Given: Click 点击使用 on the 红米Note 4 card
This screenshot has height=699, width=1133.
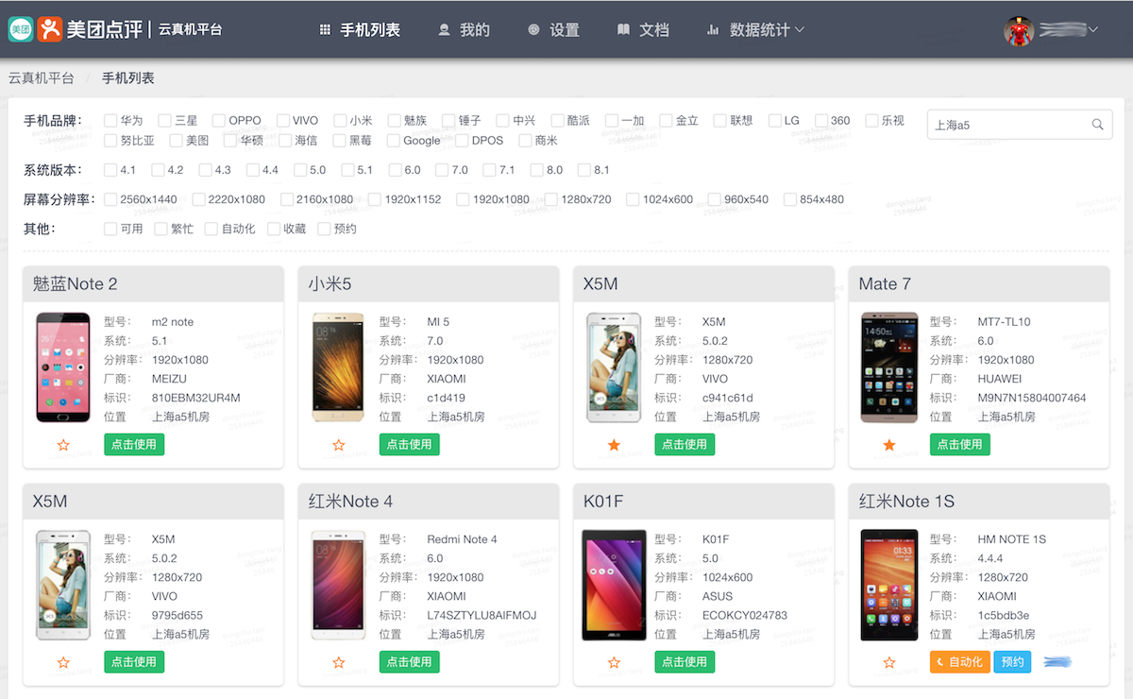Looking at the screenshot, I should (410, 662).
